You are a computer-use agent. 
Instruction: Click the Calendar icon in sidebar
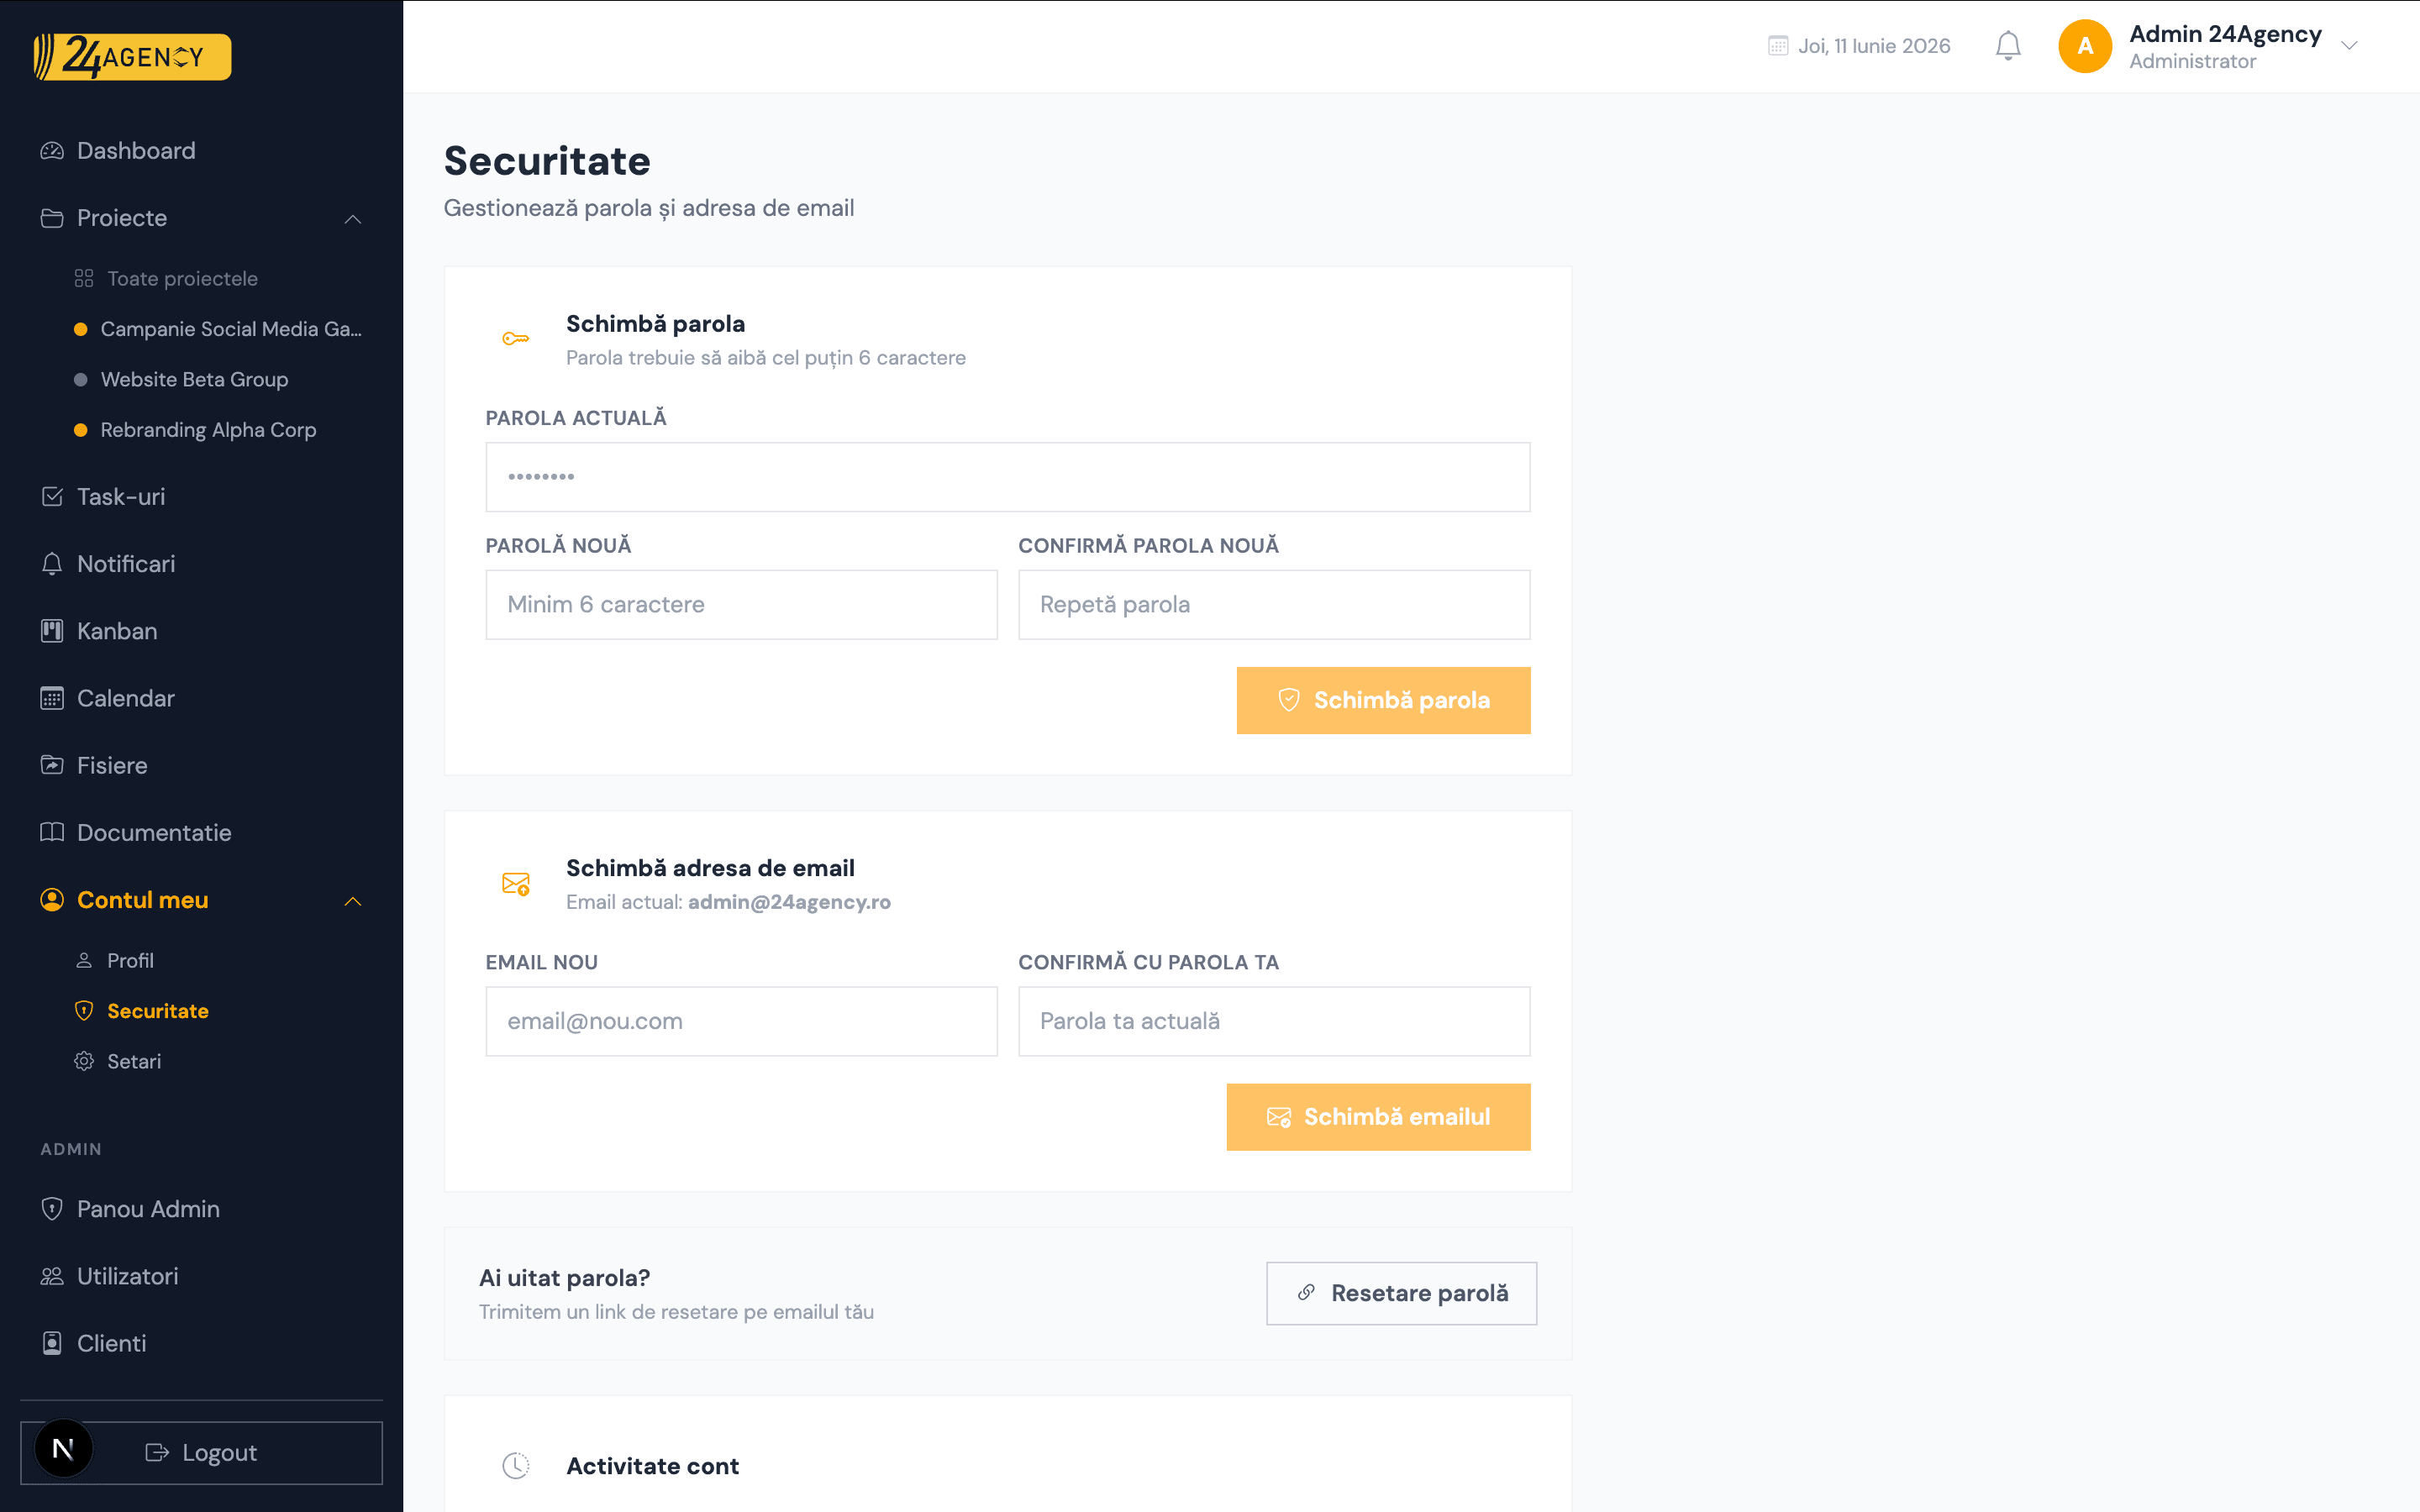tap(52, 698)
